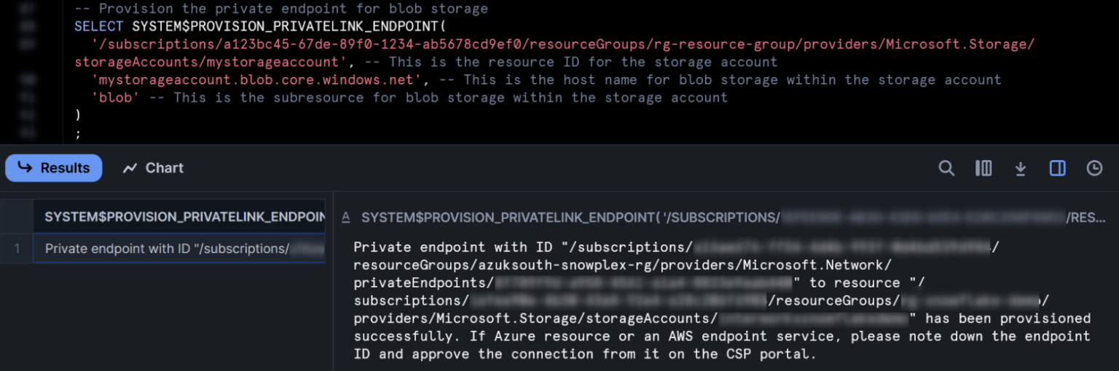This screenshot has height=371, width=1119.
Task: Select row number 1 in results
Action: pos(17,249)
